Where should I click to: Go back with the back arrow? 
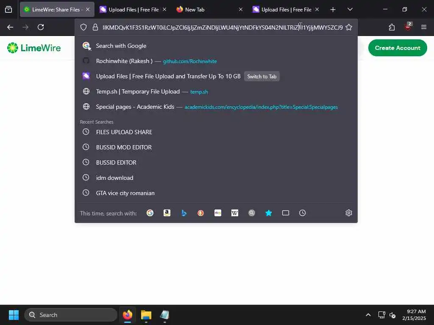(x=10, y=27)
